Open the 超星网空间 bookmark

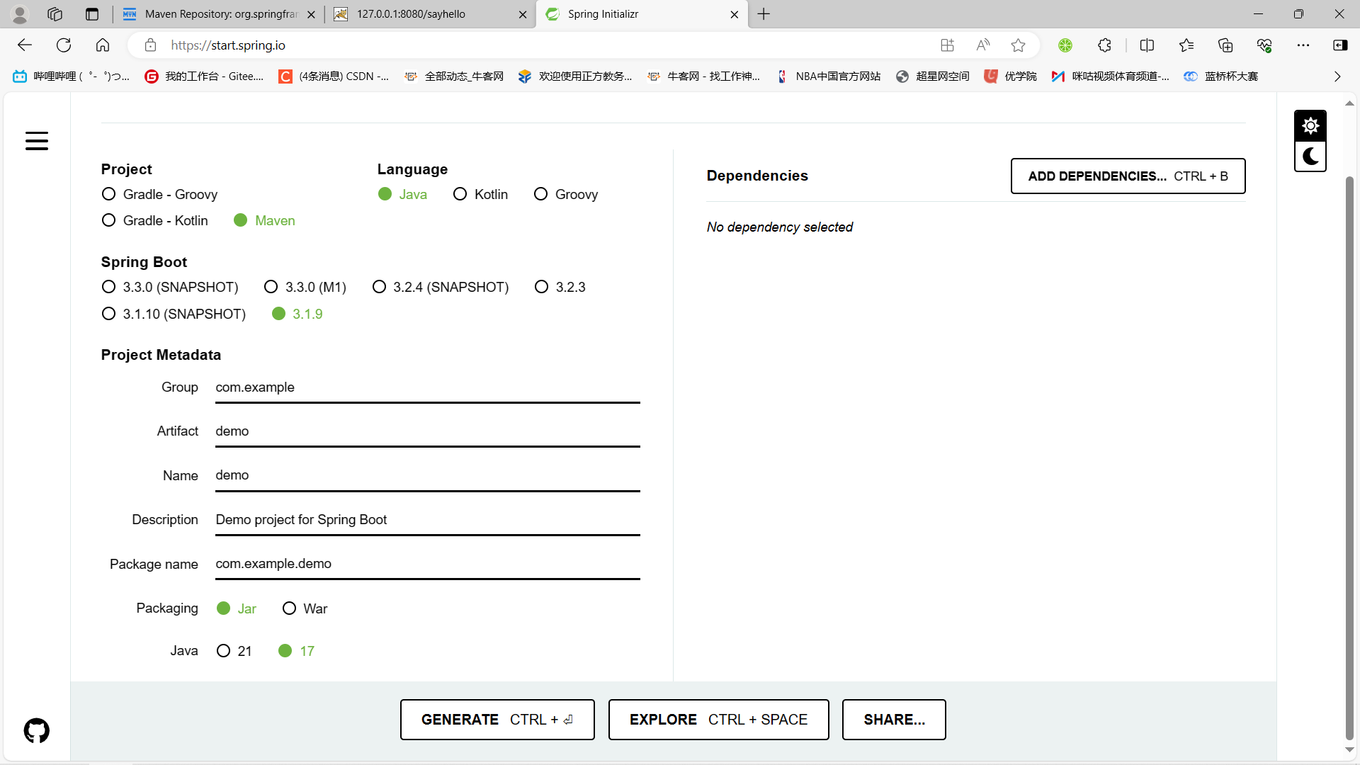933,76
